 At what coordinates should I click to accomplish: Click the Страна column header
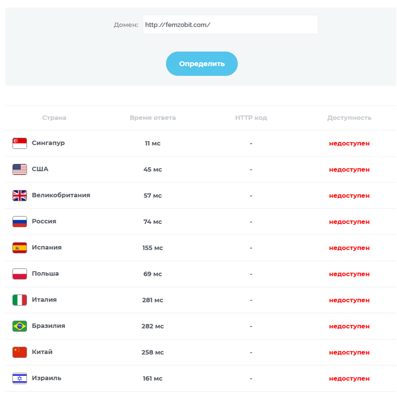point(54,118)
